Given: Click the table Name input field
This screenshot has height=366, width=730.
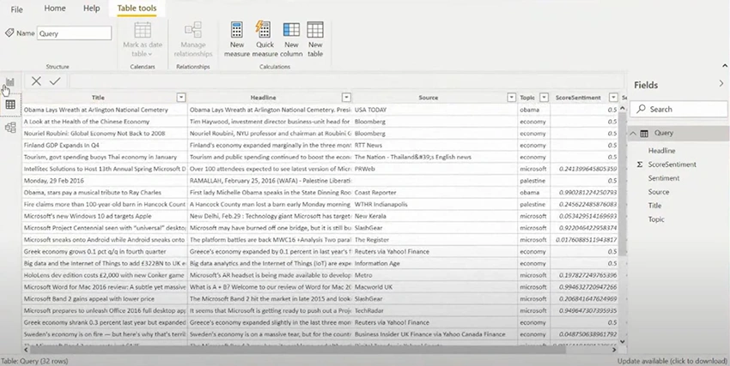Looking at the screenshot, I should pyautogui.click(x=74, y=33).
